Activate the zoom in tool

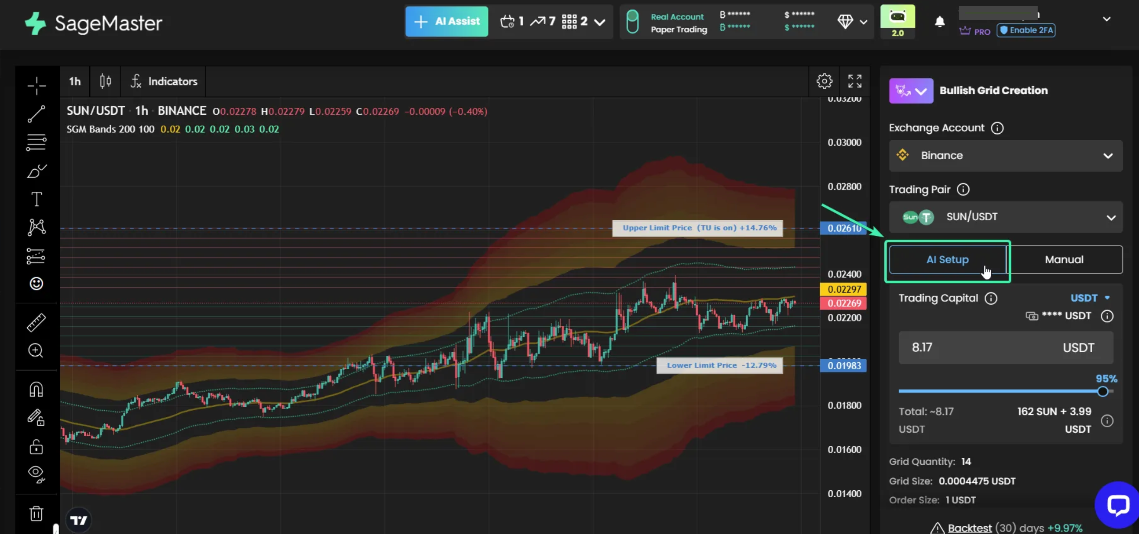point(36,351)
